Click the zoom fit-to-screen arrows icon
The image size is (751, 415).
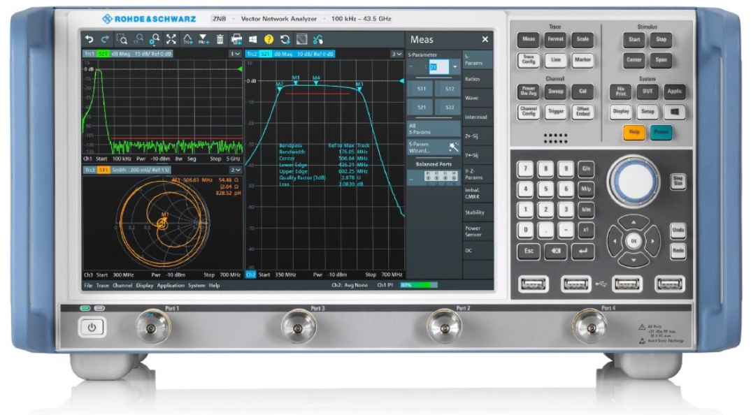(x=171, y=40)
